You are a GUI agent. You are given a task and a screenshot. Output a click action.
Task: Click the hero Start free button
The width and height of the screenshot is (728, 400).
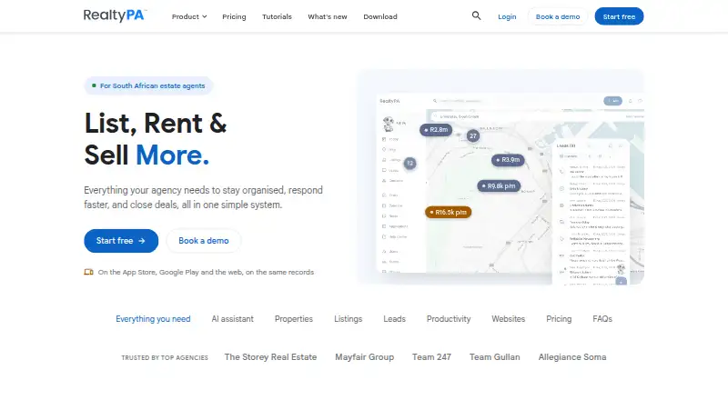coord(121,241)
